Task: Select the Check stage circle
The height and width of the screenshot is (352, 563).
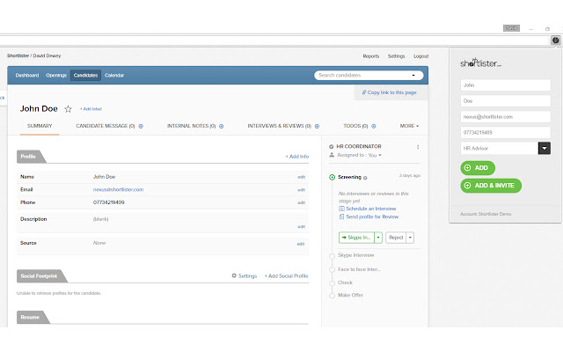Action: [x=332, y=282]
